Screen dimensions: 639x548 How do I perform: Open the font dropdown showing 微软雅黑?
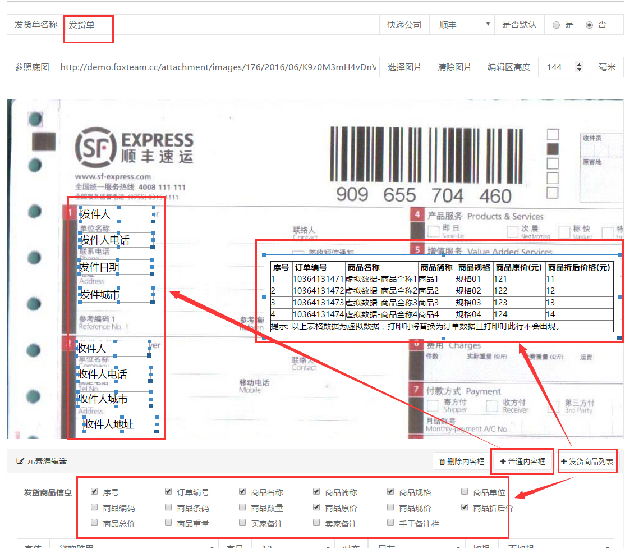134,545
